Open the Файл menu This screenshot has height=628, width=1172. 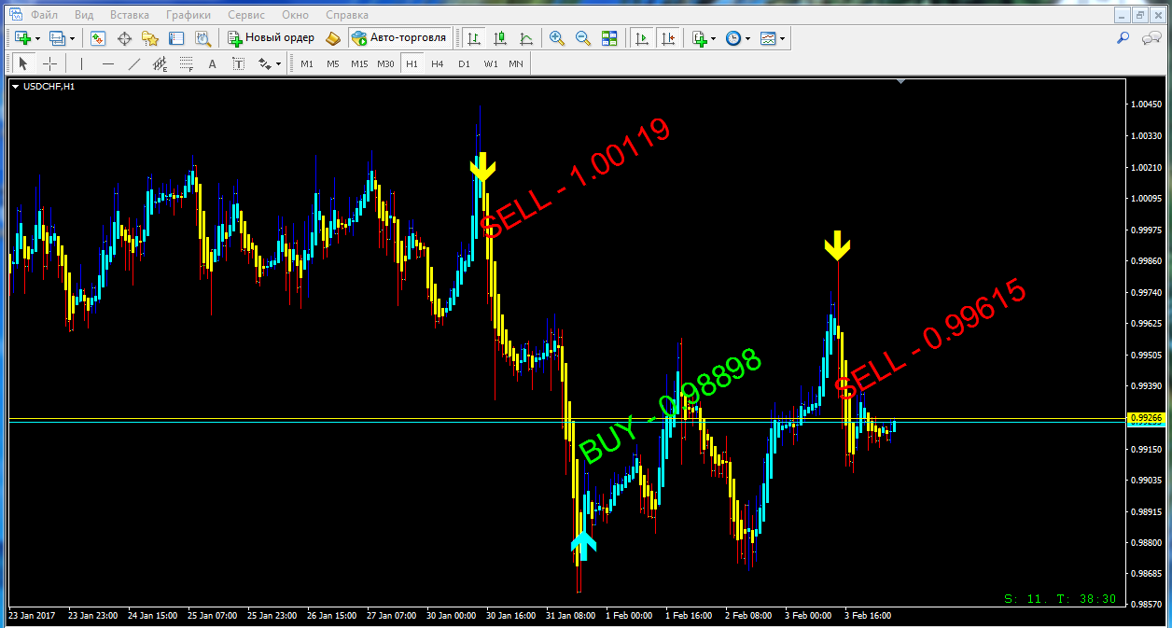pos(43,15)
